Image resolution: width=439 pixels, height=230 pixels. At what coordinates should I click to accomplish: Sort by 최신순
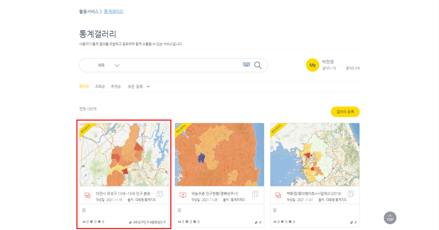click(84, 87)
